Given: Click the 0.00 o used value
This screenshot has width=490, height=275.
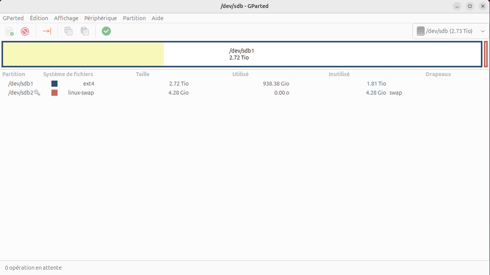Looking at the screenshot, I should 282,93.
